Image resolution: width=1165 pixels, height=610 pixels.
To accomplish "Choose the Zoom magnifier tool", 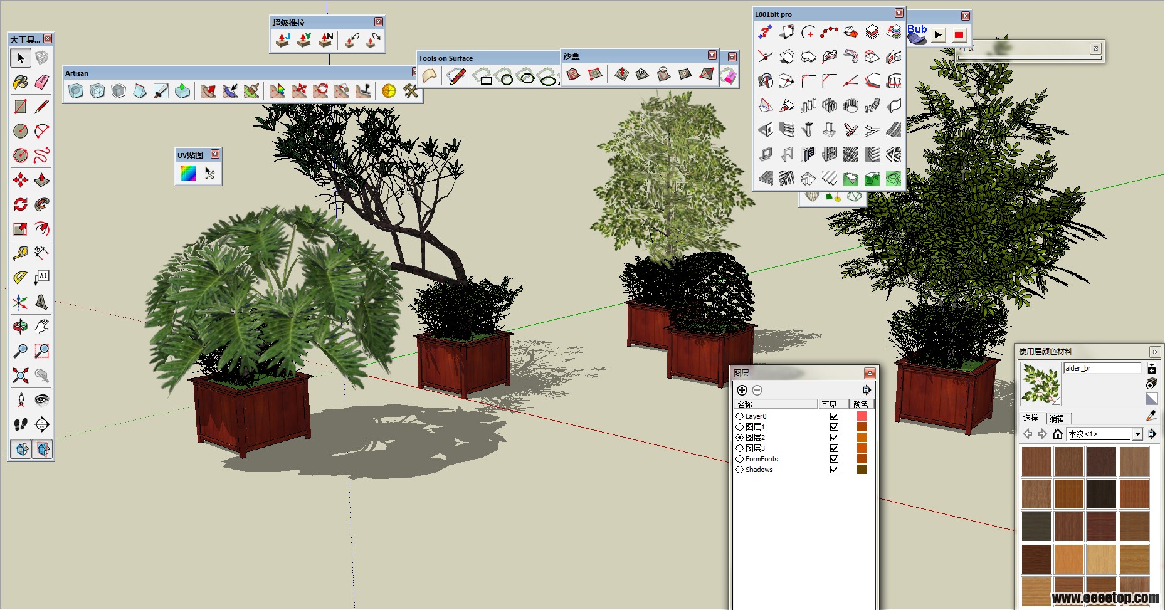I will coord(21,351).
